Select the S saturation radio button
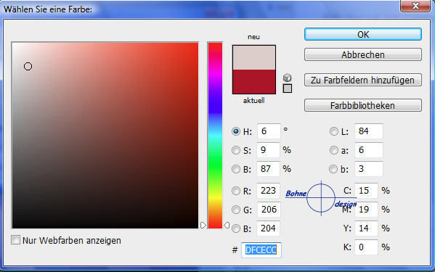Viewport: 435px width, 272px height. (x=236, y=150)
